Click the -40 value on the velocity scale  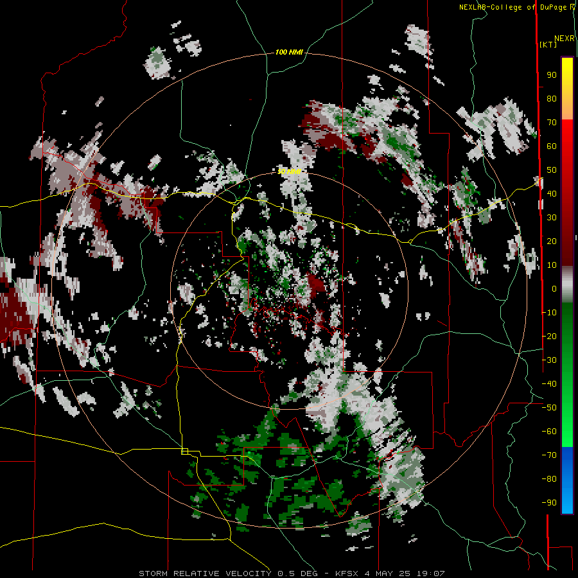[549, 384]
